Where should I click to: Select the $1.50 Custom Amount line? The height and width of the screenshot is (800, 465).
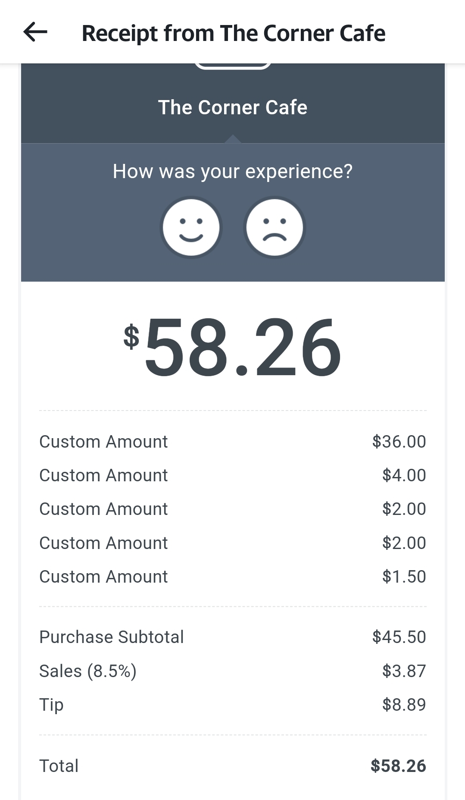(103, 577)
